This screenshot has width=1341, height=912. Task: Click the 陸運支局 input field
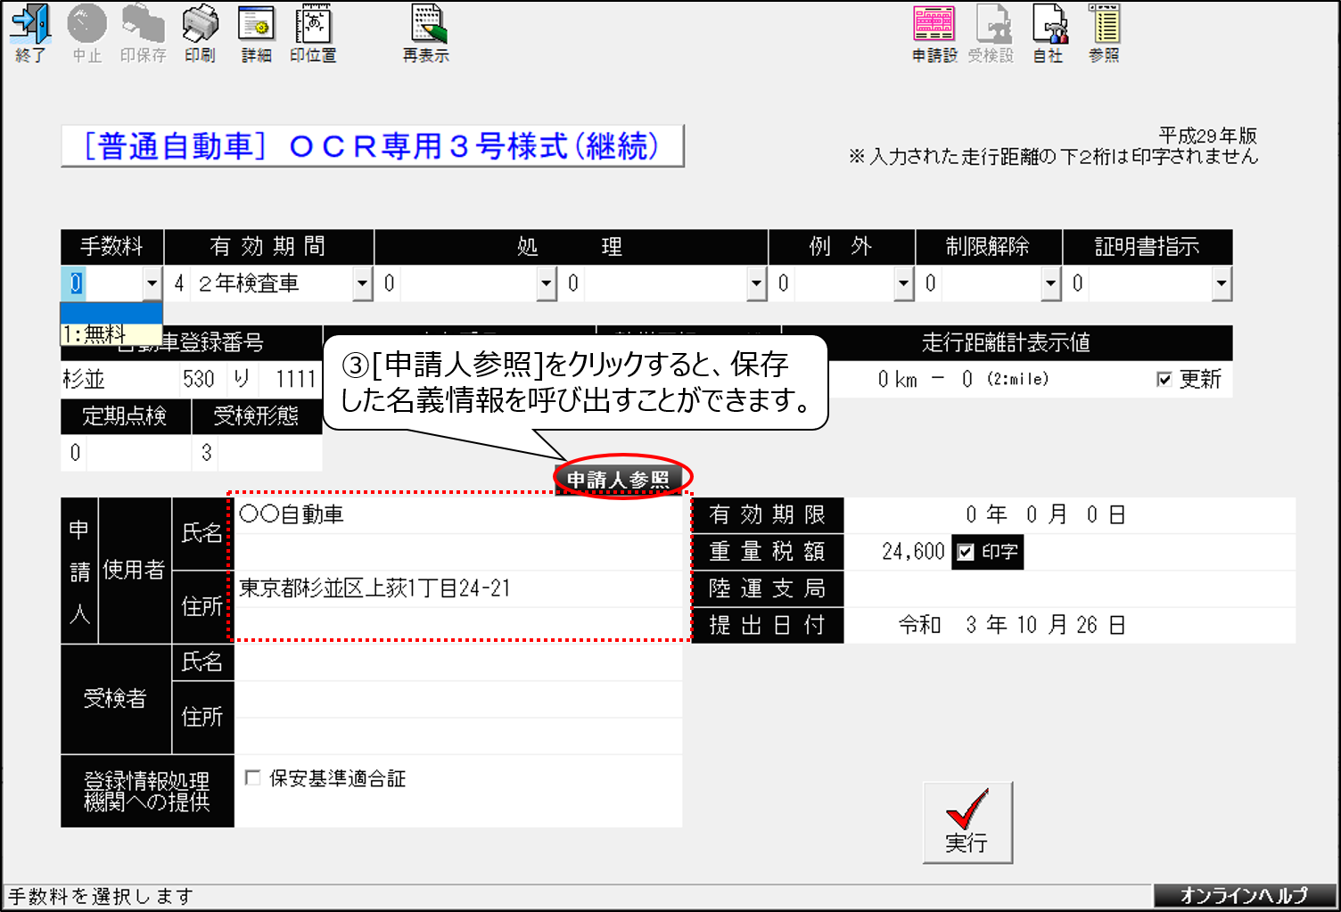point(1069,588)
